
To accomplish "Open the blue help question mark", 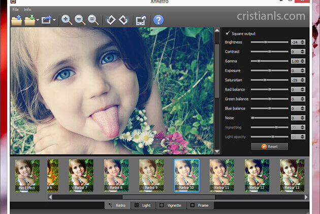I will coord(158,20).
